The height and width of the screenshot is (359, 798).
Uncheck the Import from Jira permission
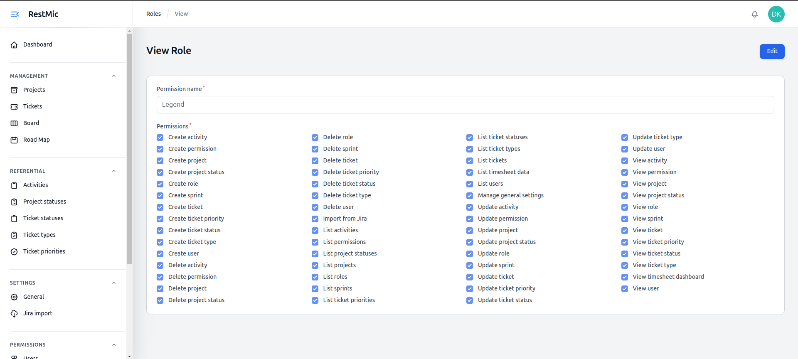tap(315, 219)
